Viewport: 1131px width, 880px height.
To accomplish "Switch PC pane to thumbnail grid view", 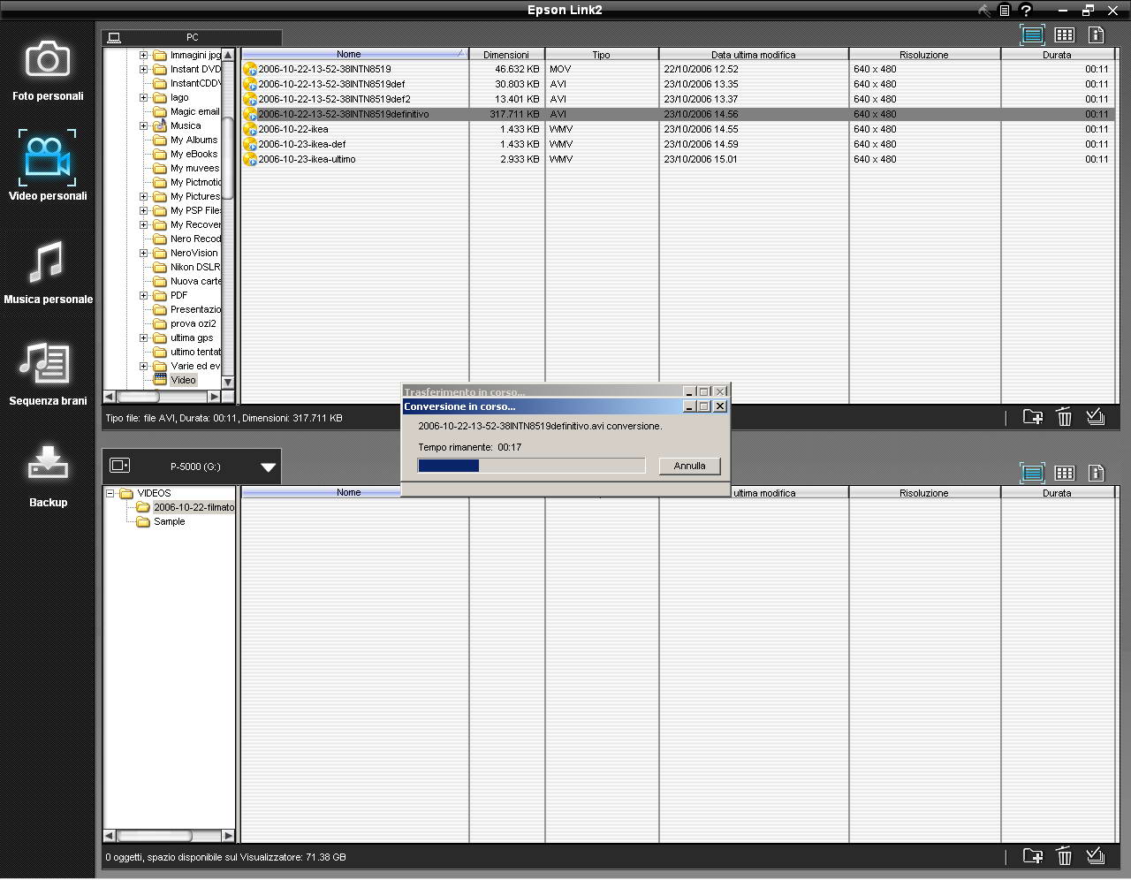I will pyautogui.click(x=1065, y=34).
